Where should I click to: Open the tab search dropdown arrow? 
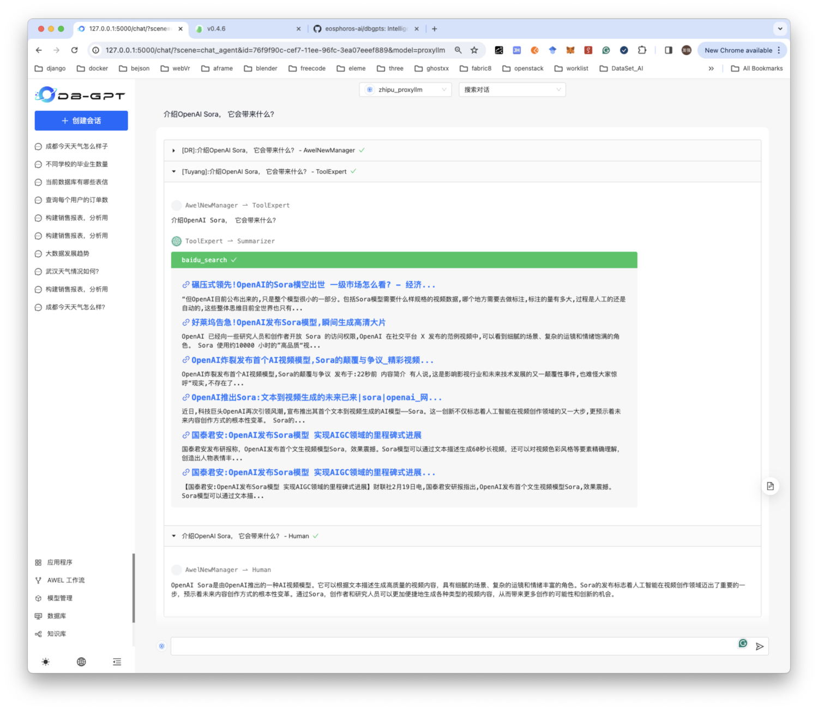point(780,29)
